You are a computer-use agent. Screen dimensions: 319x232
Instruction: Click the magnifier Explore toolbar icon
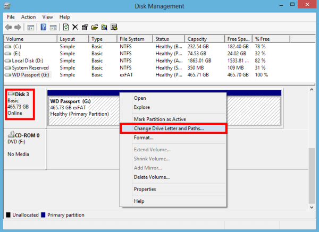(104, 27)
